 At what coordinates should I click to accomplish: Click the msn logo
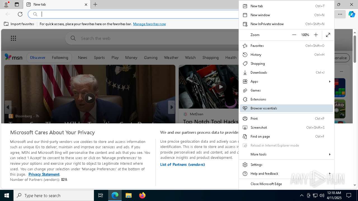tap(13, 57)
